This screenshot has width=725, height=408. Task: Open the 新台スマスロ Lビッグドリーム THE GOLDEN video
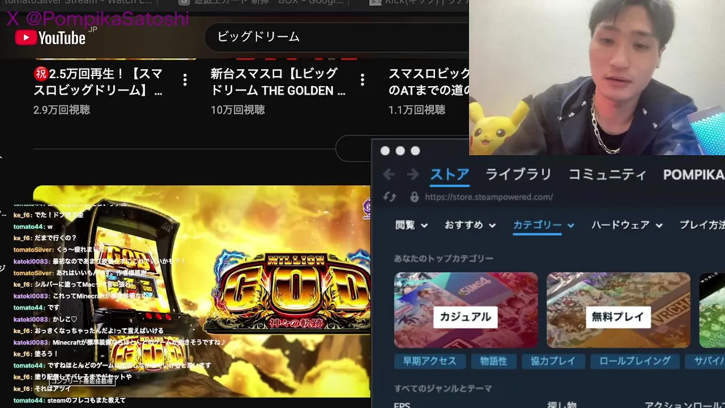pos(278,82)
